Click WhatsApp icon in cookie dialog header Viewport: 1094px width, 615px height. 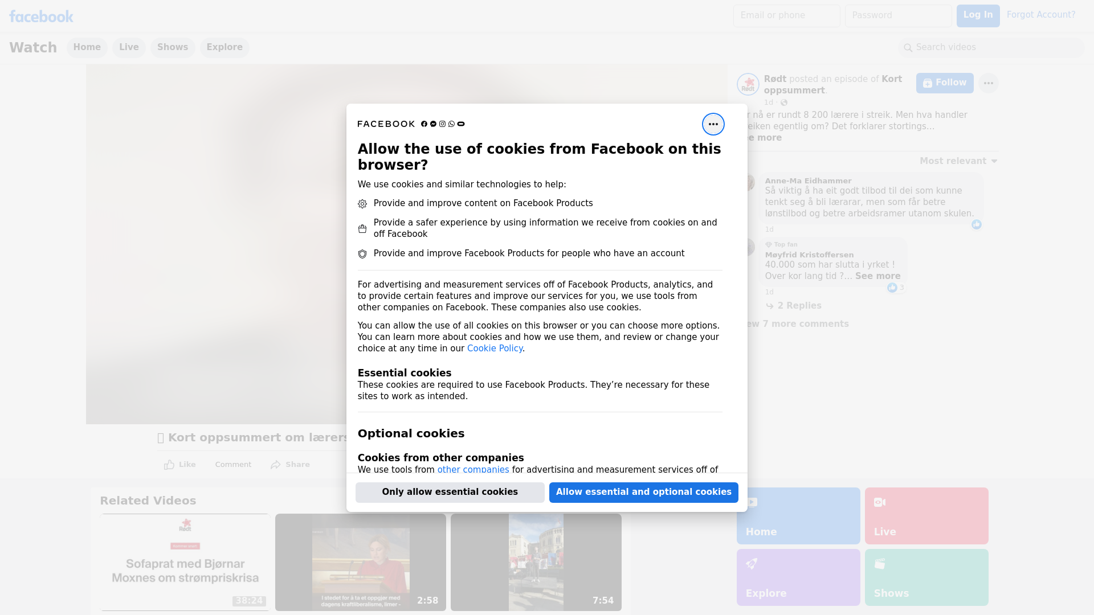point(451,124)
